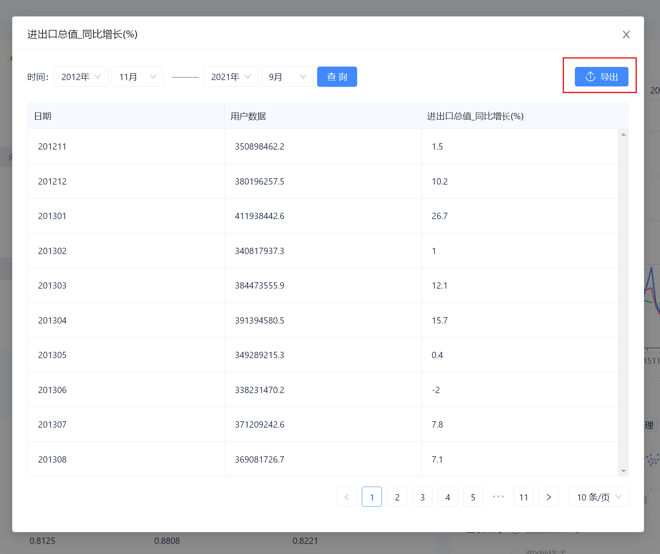Select date cell 201308

coord(52,460)
